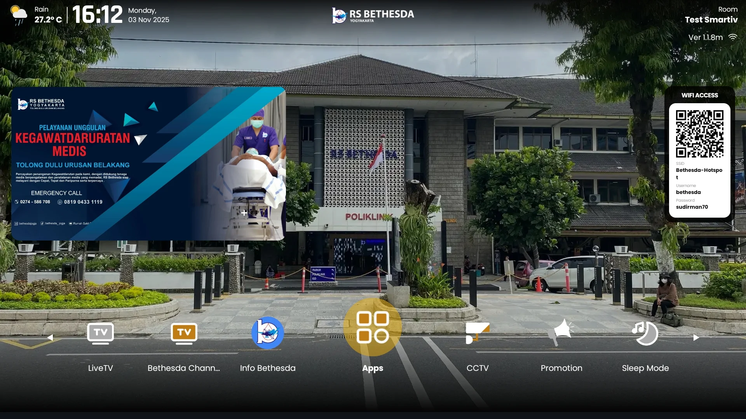Click the Promotion text label

point(561,368)
